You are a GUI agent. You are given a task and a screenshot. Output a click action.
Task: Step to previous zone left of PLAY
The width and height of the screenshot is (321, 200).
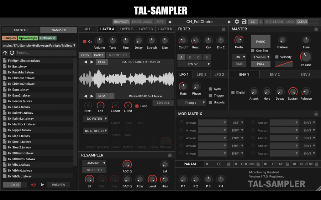point(86,62)
